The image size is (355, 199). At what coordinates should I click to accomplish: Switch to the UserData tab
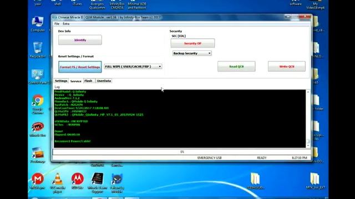(x=104, y=81)
